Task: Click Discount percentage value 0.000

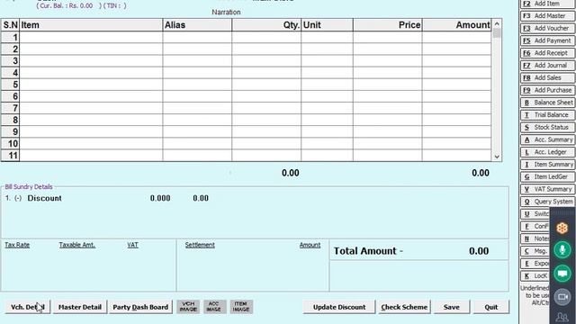Action: pos(160,198)
